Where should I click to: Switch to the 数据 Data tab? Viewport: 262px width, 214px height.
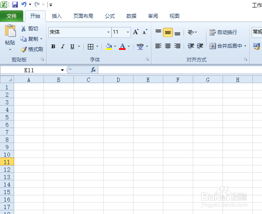click(x=131, y=16)
